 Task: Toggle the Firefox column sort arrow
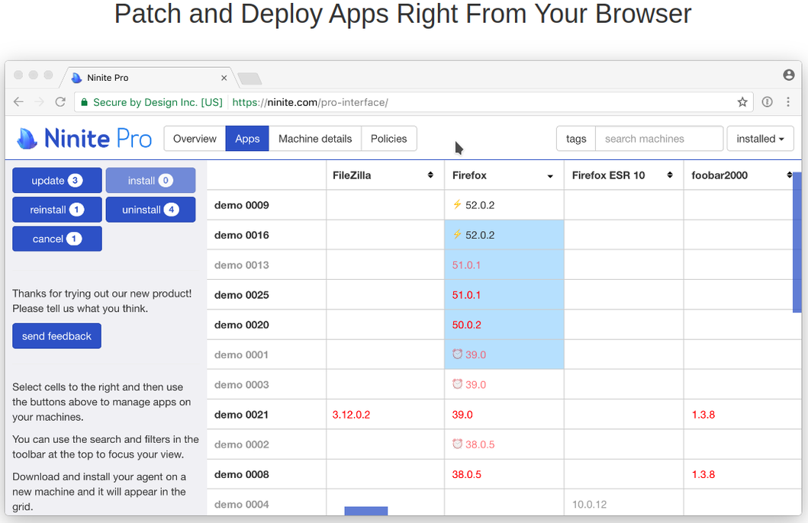point(550,176)
